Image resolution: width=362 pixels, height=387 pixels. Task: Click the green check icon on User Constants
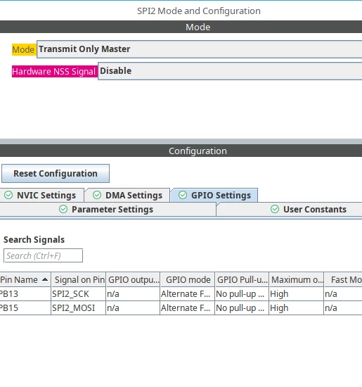[275, 209]
